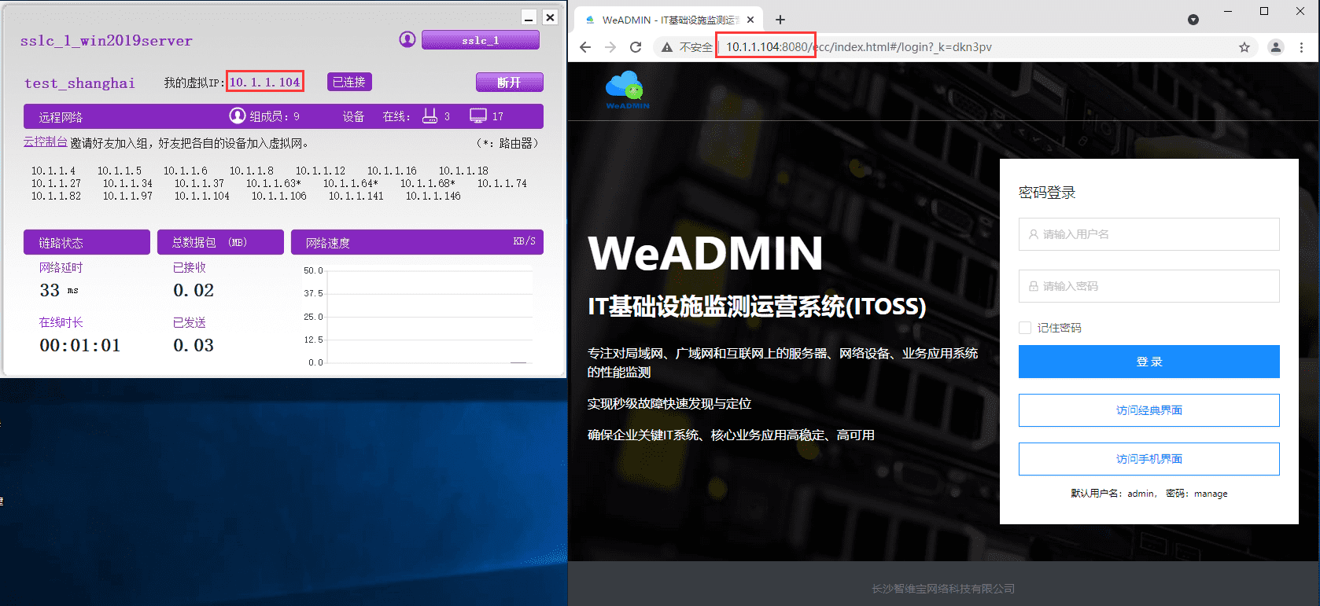This screenshot has width=1320, height=606.
Task: Click the sslc_1_win2019server device name
Action: click(x=106, y=41)
